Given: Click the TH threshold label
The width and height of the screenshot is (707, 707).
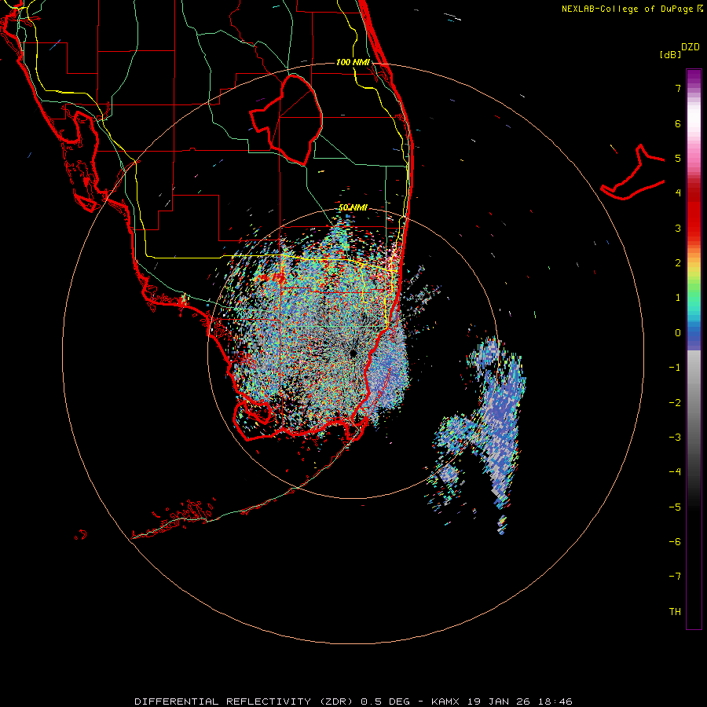Looking at the screenshot, I should pyautogui.click(x=675, y=612).
